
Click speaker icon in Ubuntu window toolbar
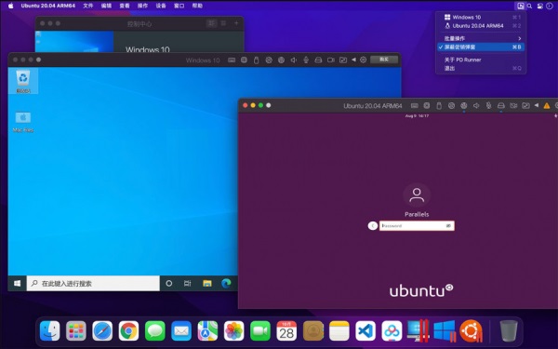476,105
